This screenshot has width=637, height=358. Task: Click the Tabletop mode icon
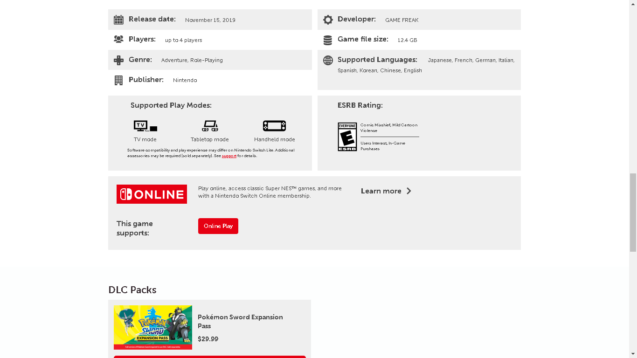click(210, 126)
